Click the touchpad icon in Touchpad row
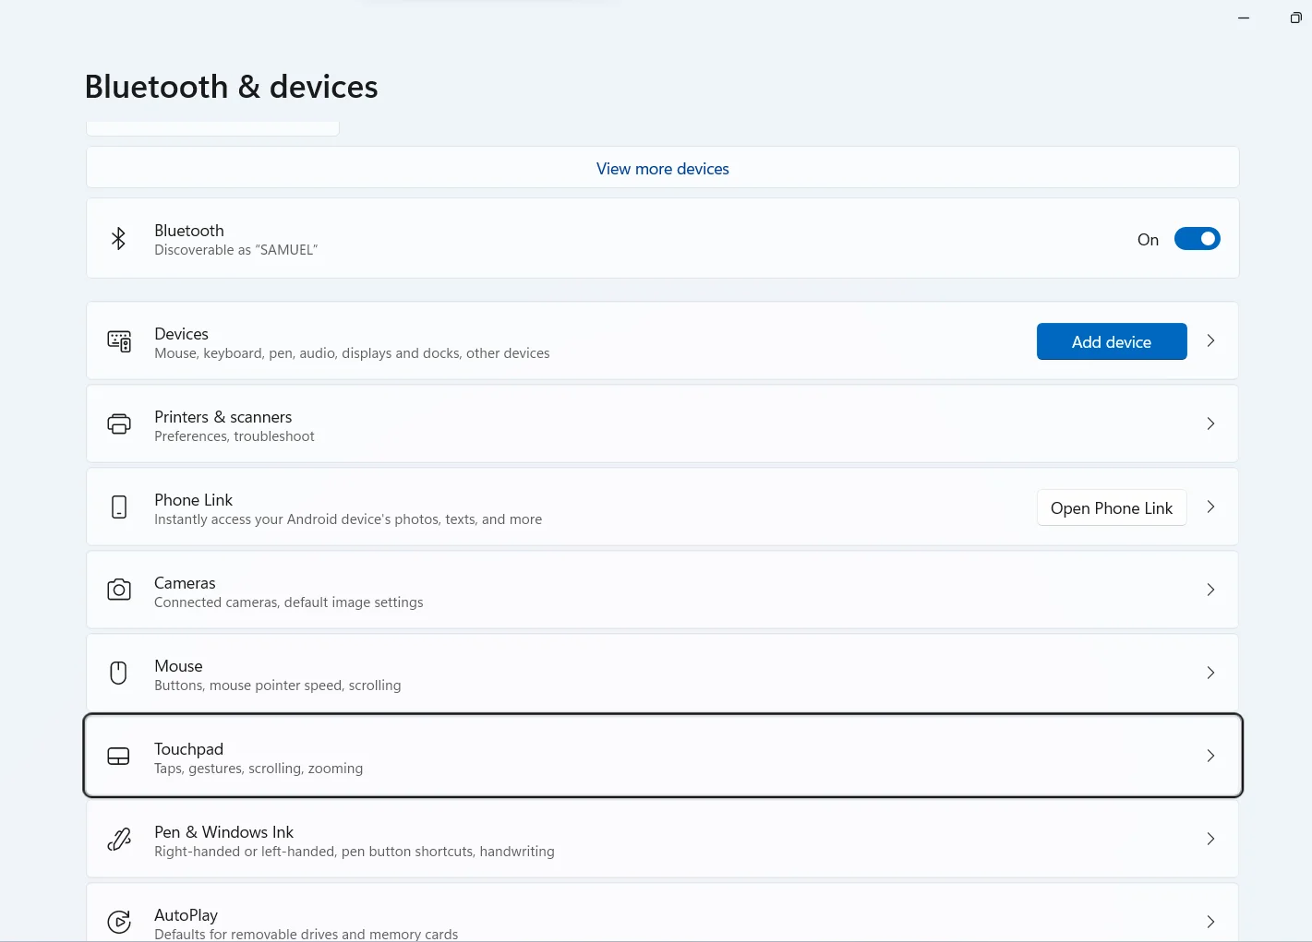Image resolution: width=1312 pixels, height=942 pixels. 119,757
